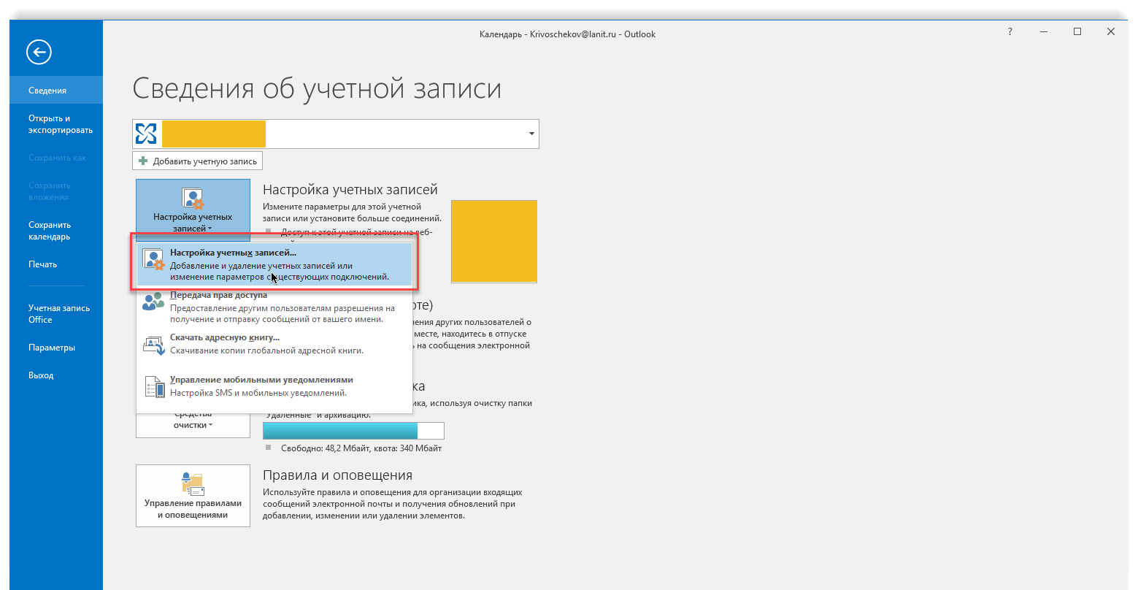Screen dimensions: 1138x590
Task: Open the account selection dropdown arrow
Action: coord(531,134)
